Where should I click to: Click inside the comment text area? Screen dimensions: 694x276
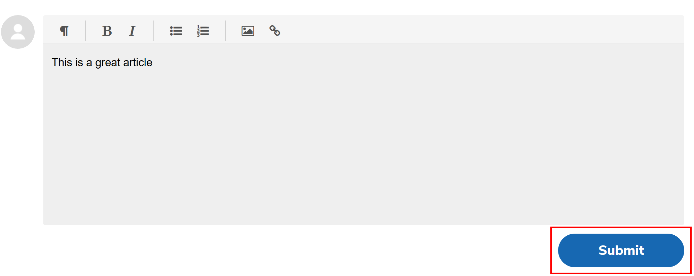[x=364, y=134]
